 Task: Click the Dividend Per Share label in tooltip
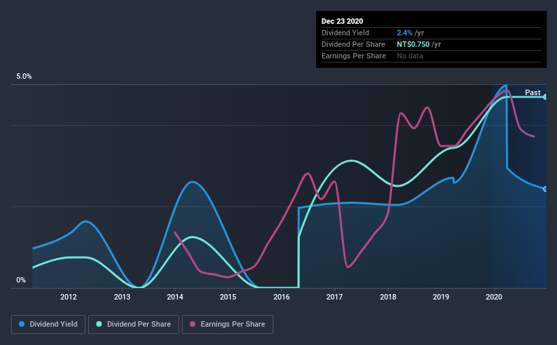click(353, 44)
